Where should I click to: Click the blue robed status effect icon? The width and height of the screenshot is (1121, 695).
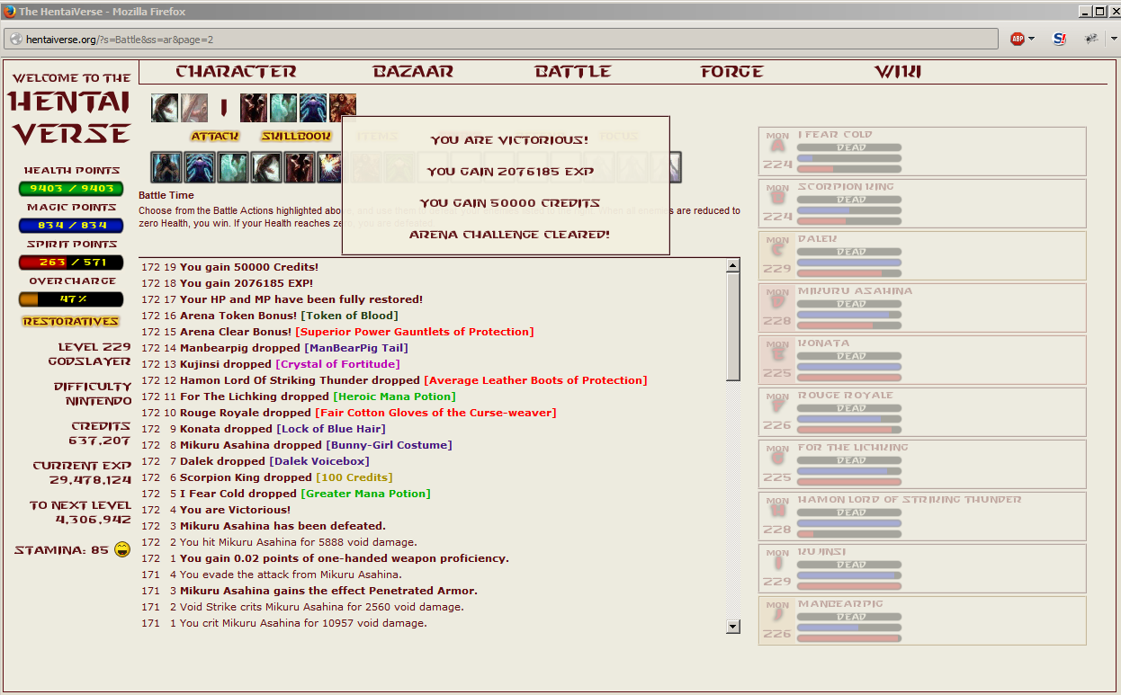pyautogui.click(x=313, y=108)
